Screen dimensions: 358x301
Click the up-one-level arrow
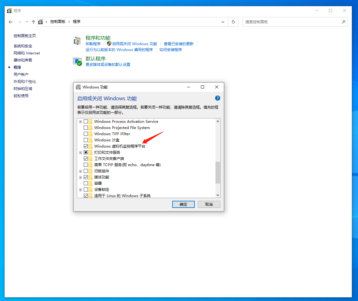(33, 22)
